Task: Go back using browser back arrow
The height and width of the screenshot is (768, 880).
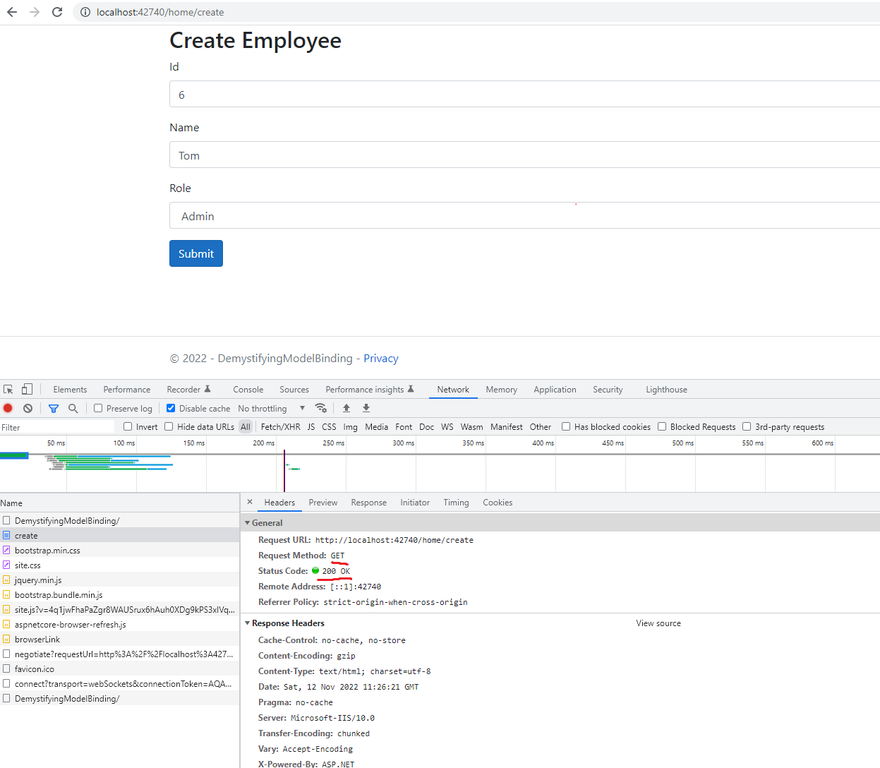Action: (x=12, y=12)
